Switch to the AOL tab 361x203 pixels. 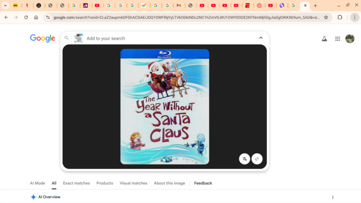[x=15, y=6]
